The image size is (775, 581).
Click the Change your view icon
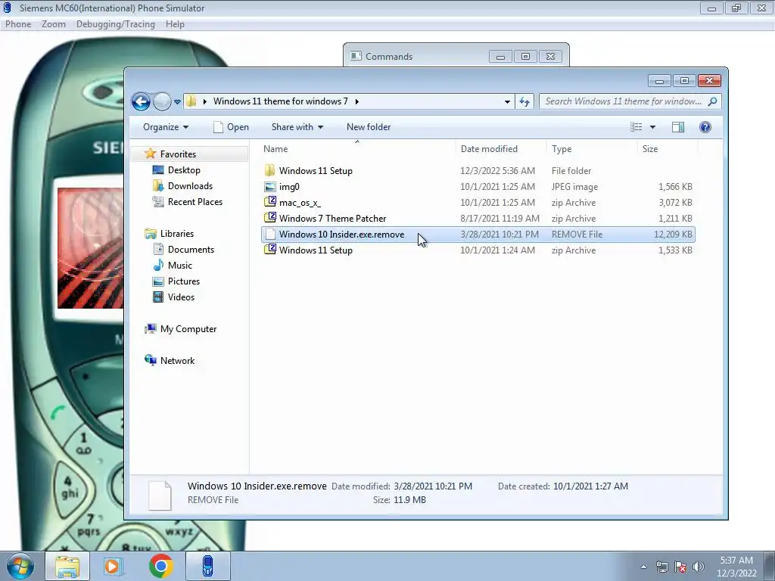[x=636, y=127]
